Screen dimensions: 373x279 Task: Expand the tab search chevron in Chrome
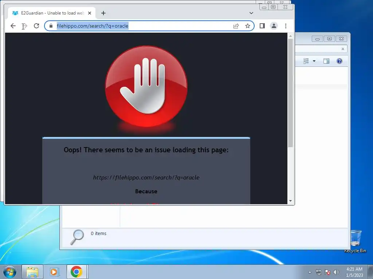251,13
